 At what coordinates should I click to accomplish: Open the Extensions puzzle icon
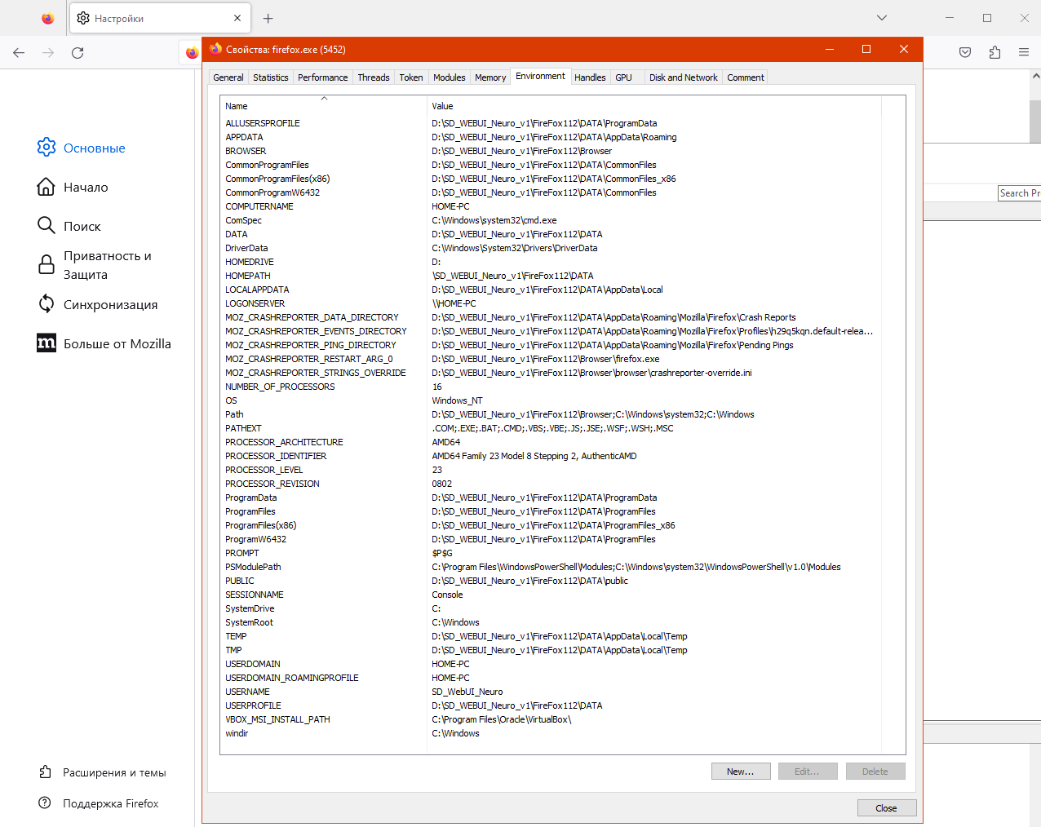point(994,52)
